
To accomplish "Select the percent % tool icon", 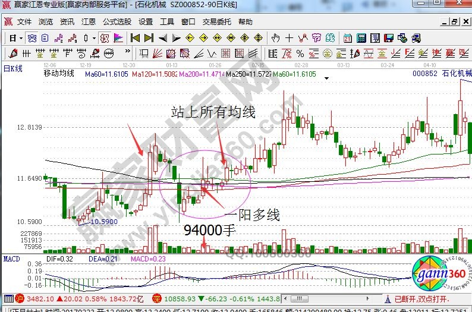I will click(x=300, y=53).
